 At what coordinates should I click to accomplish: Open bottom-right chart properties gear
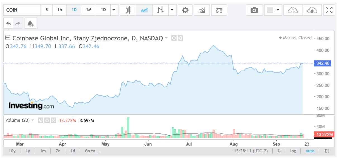[327, 151]
